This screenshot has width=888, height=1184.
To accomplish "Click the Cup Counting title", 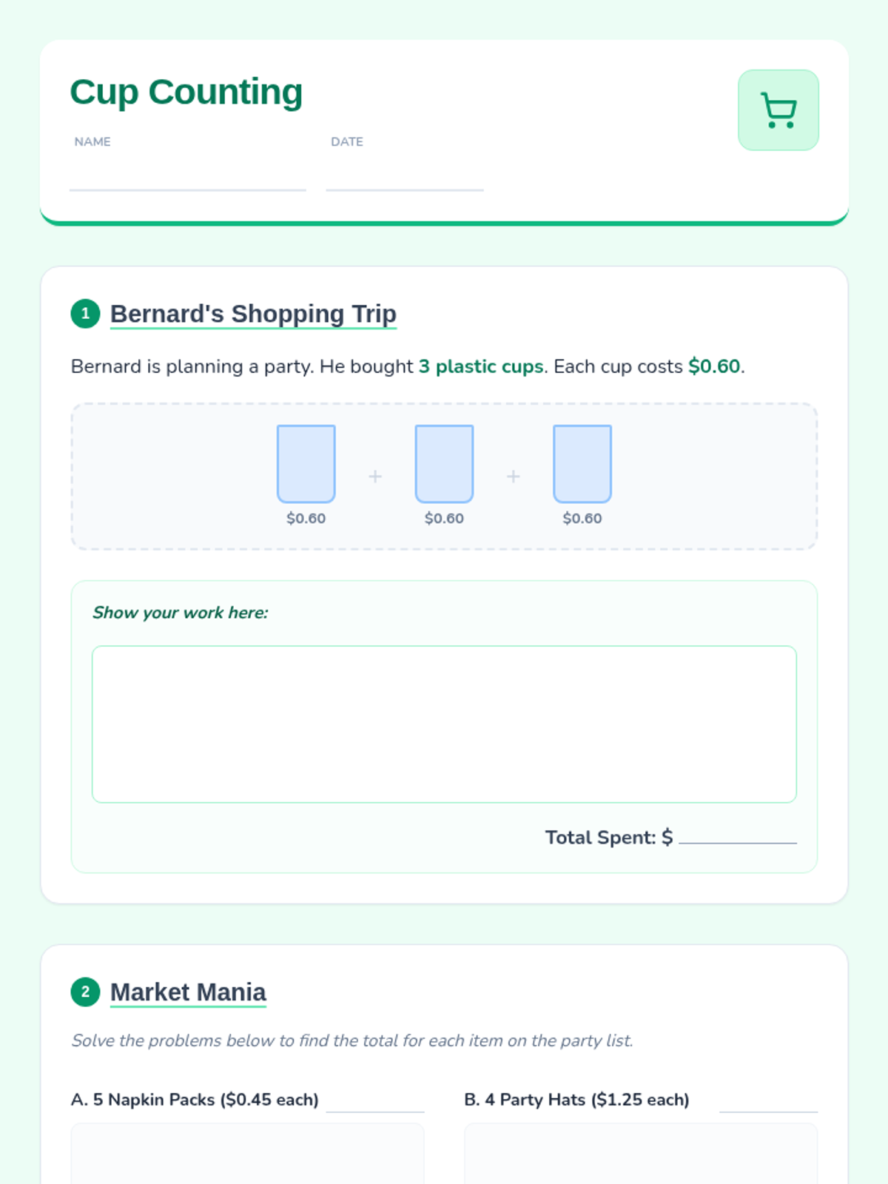I will [x=186, y=92].
